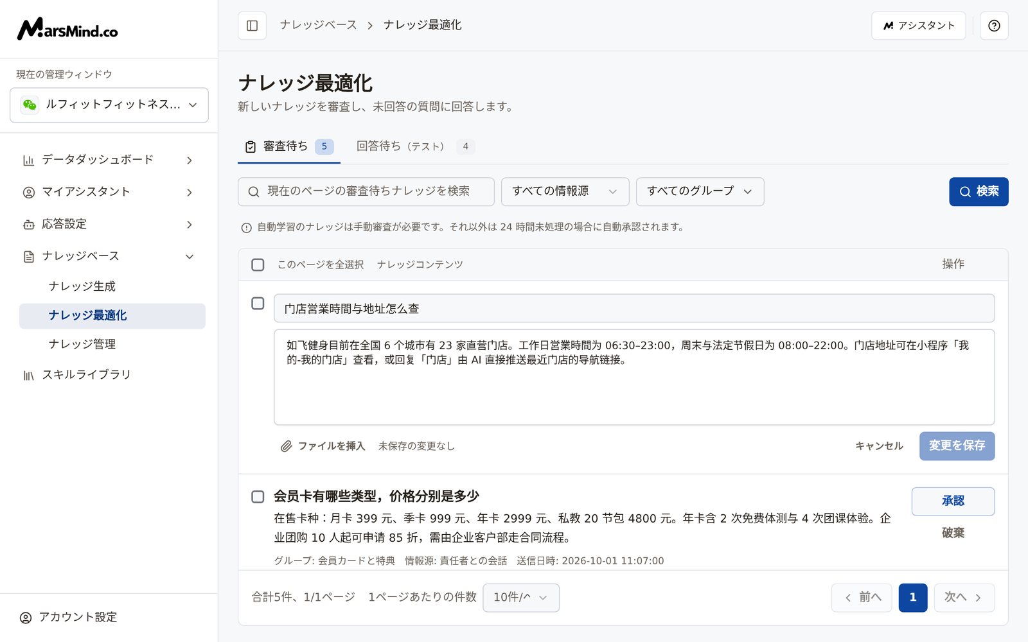Click the knowledge search input field

pyautogui.click(x=366, y=191)
